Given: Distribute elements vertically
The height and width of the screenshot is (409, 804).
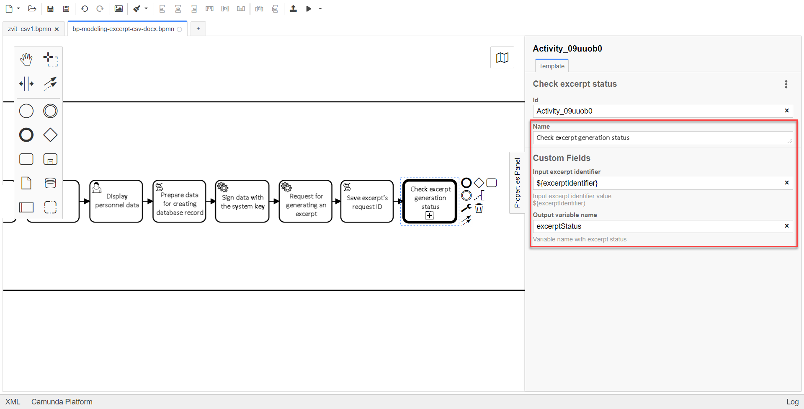Looking at the screenshot, I should tap(275, 8).
